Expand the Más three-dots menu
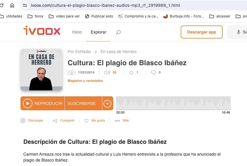The image size is (247, 166). click(117, 121)
